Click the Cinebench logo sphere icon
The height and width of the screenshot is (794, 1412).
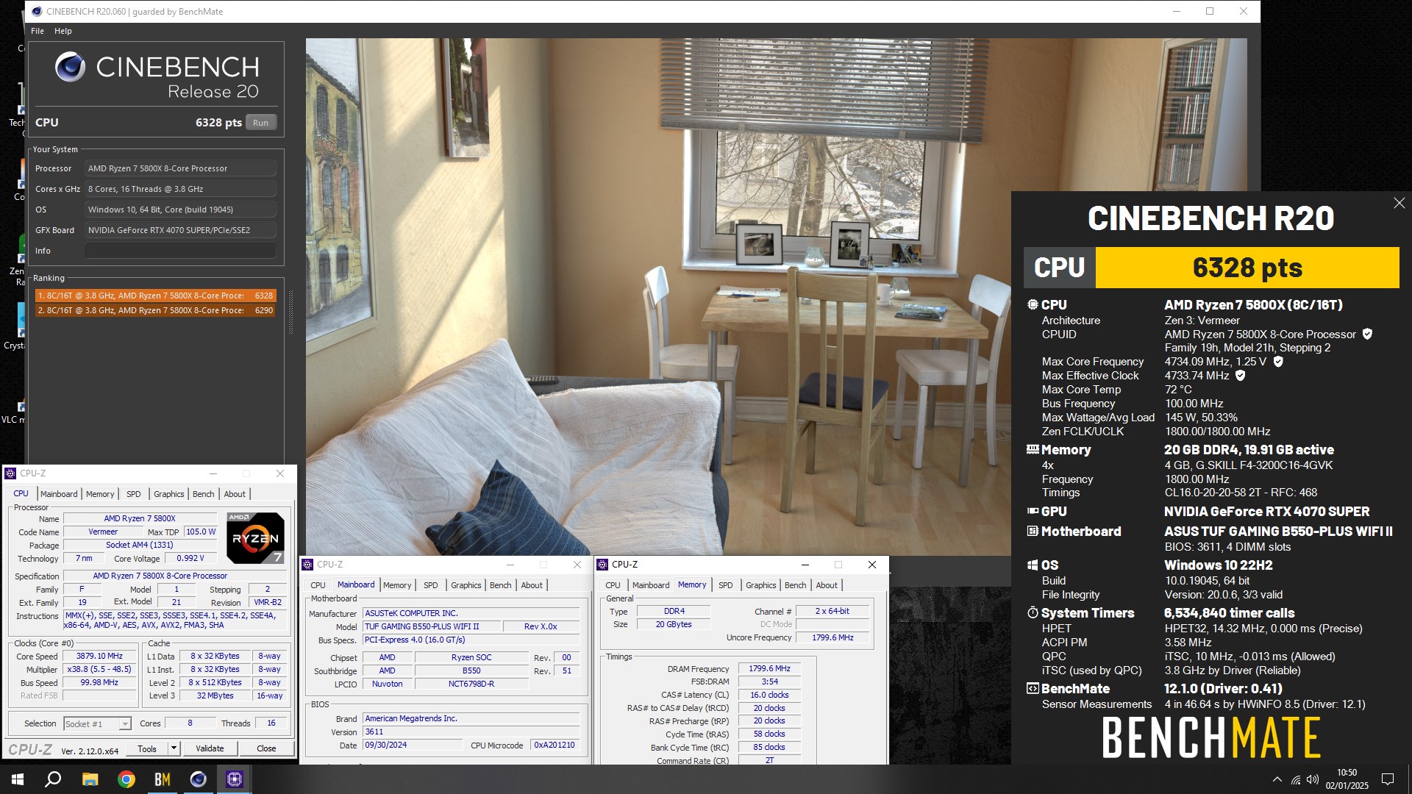coord(71,67)
